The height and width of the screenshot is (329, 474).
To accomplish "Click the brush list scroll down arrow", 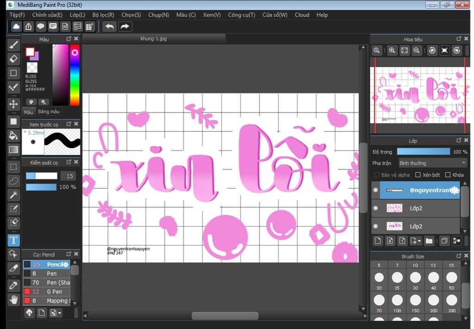I will coord(75,303).
